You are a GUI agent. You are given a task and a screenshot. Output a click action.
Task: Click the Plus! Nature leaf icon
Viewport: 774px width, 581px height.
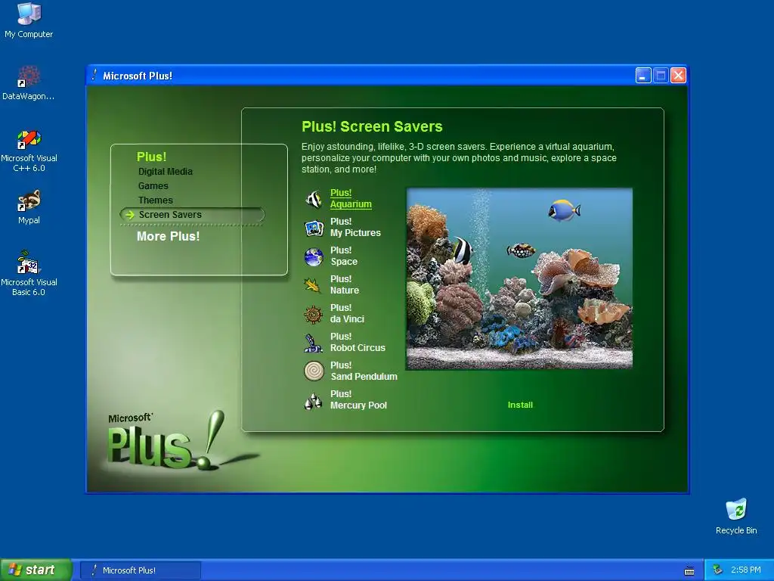312,285
